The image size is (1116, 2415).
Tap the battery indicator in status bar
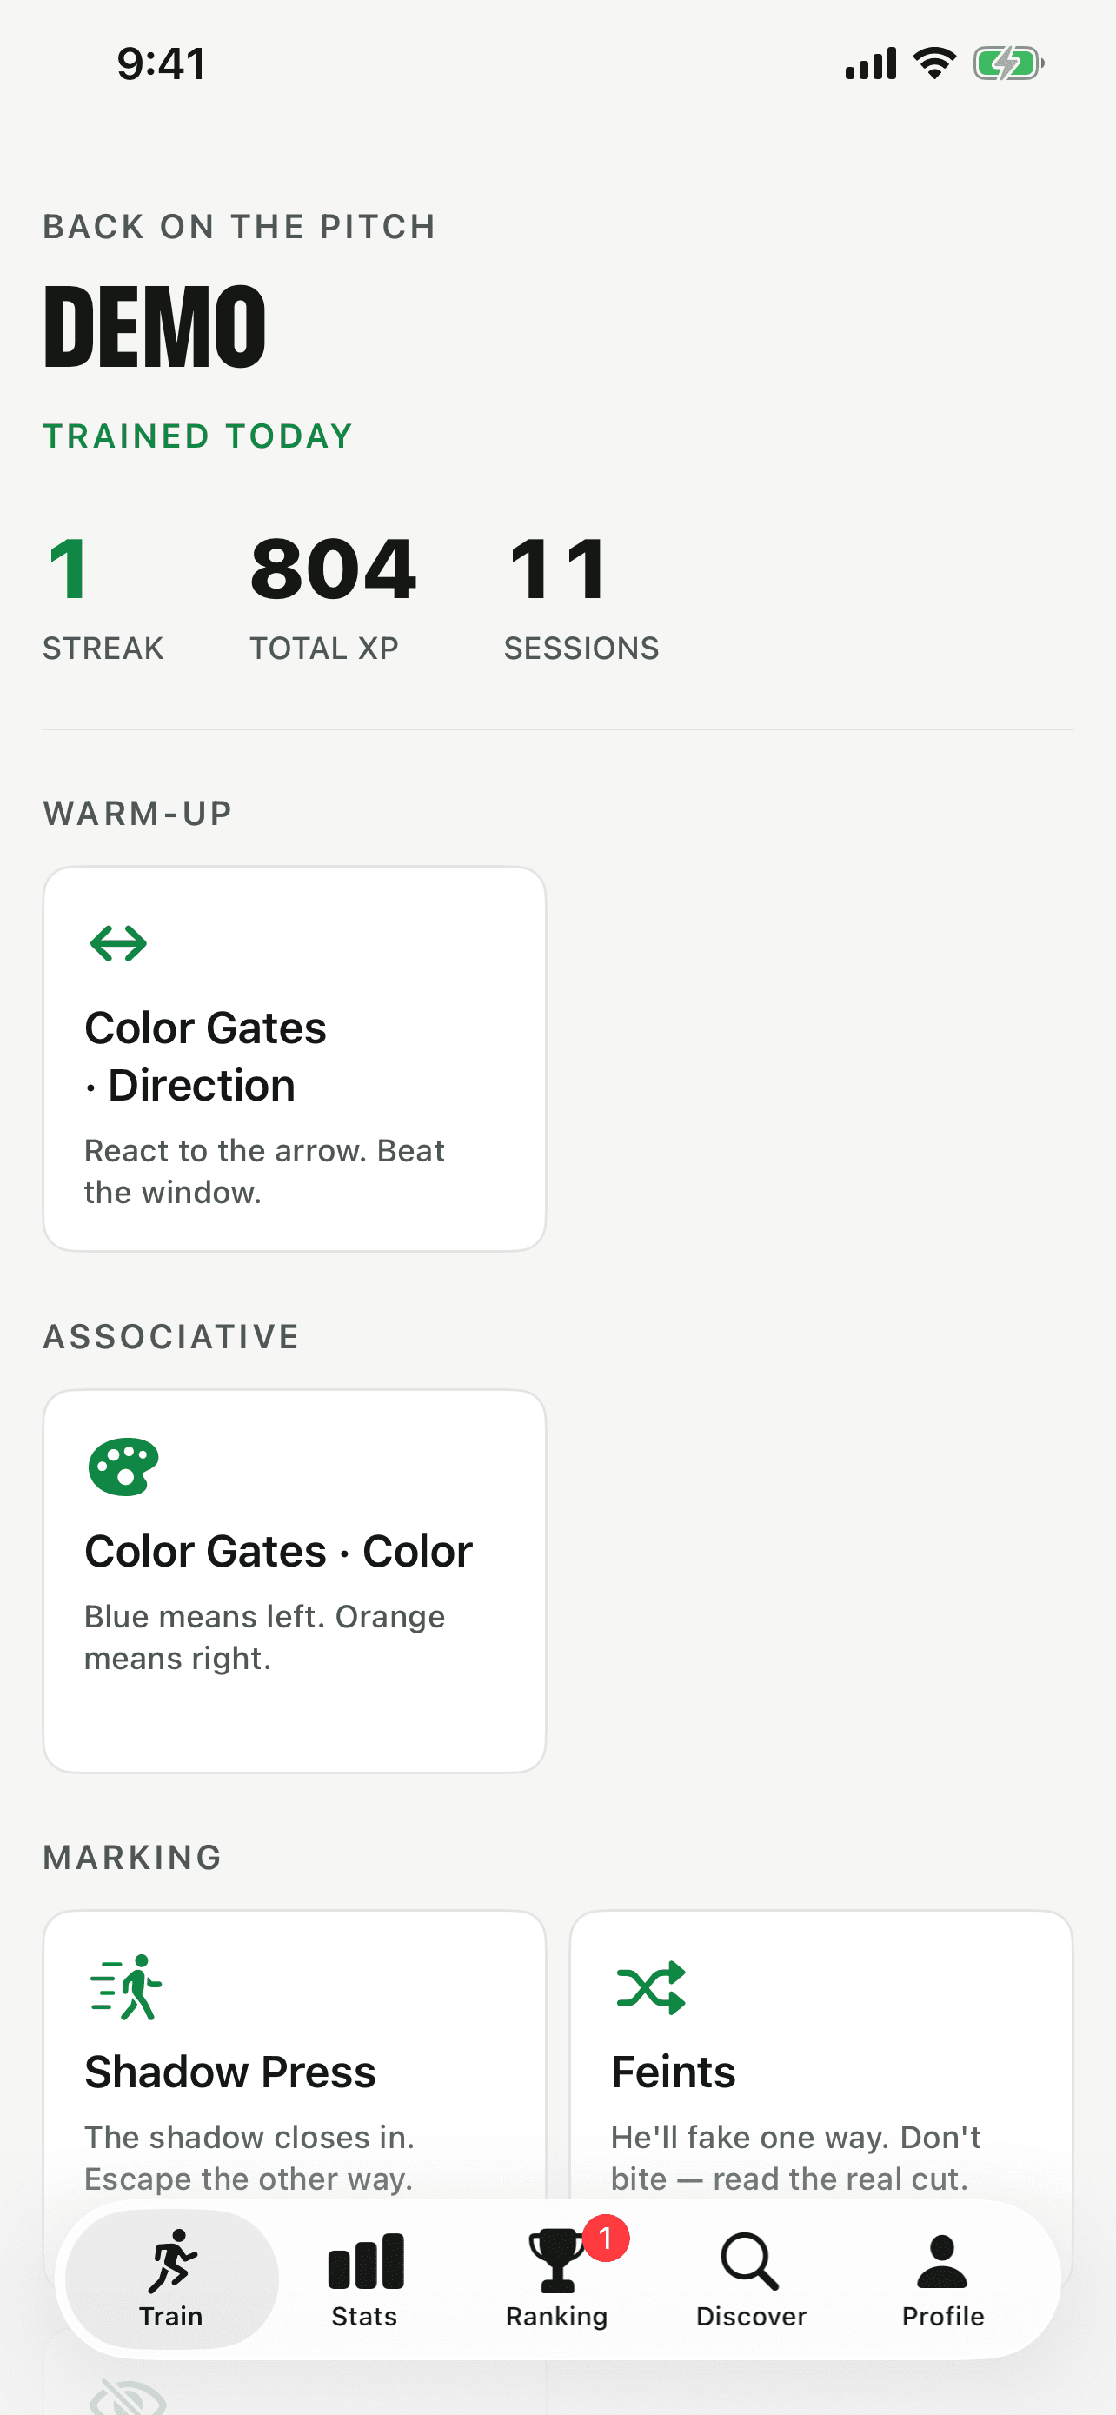click(x=1008, y=63)
